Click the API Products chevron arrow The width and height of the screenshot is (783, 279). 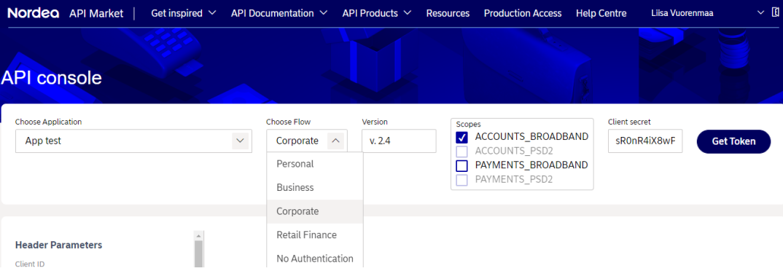coord(407,13)
